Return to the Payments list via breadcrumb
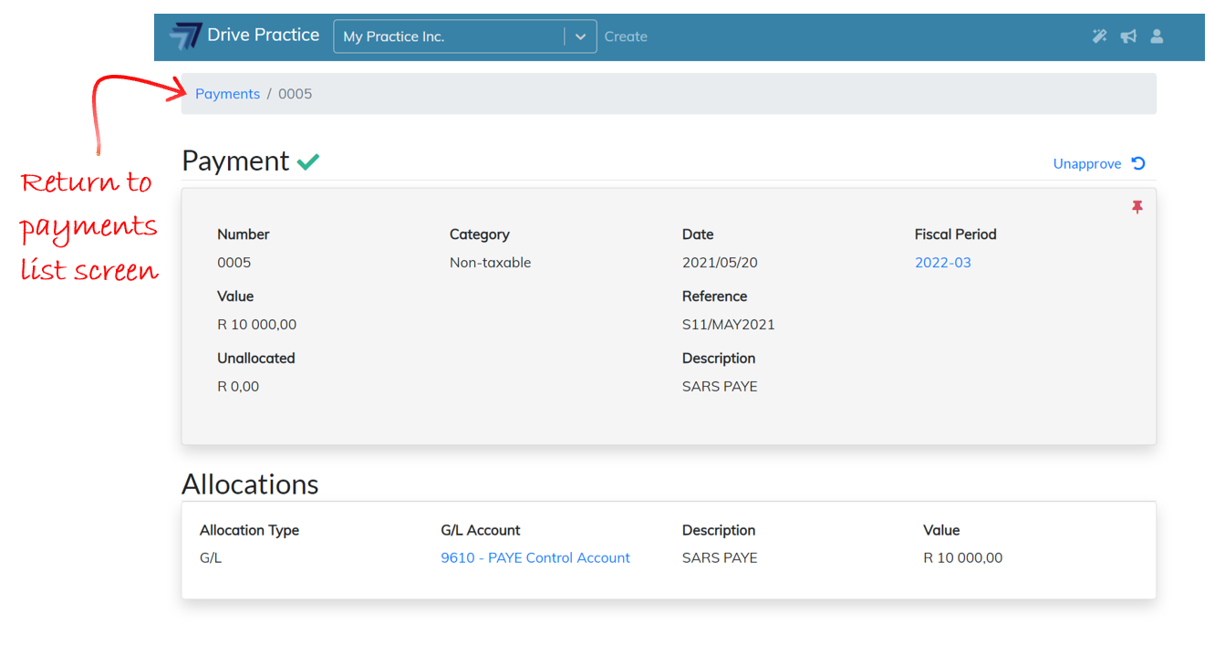This screenshot has height=645, width=1225. 227,94
